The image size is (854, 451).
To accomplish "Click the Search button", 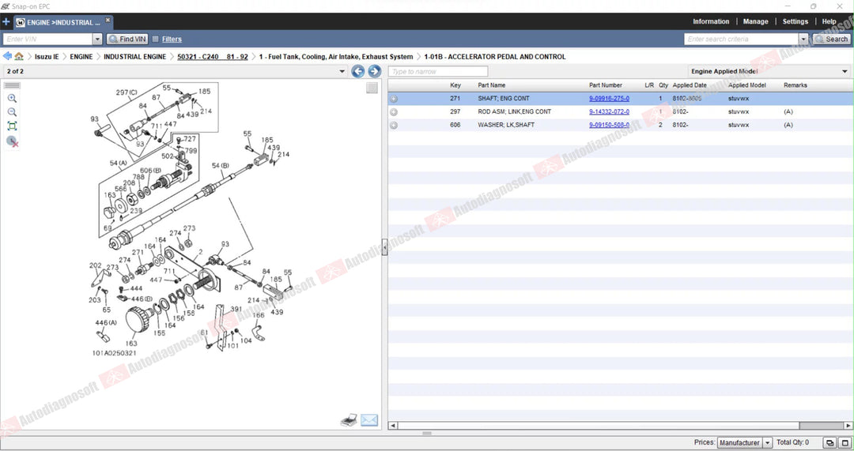I will click(832, 39).
